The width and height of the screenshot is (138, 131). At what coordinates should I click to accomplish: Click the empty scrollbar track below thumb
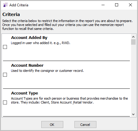point(133,78)
